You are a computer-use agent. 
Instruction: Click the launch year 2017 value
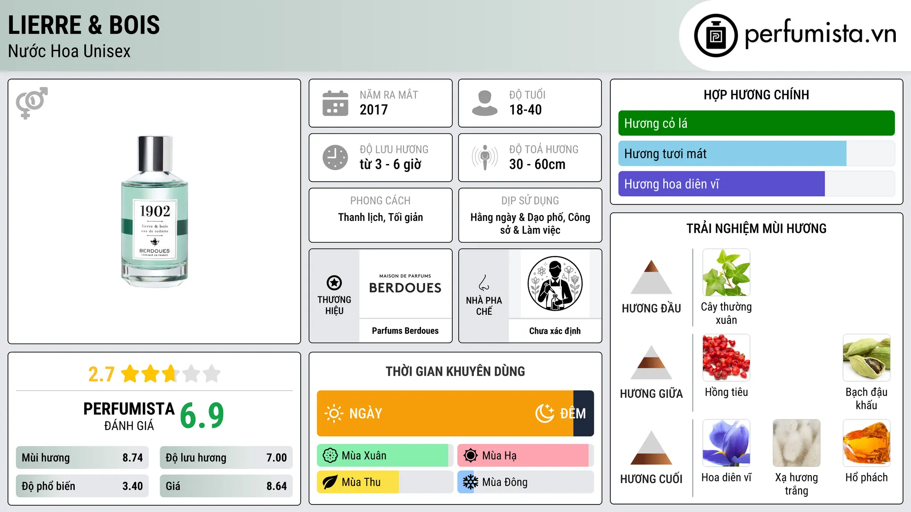374,110
